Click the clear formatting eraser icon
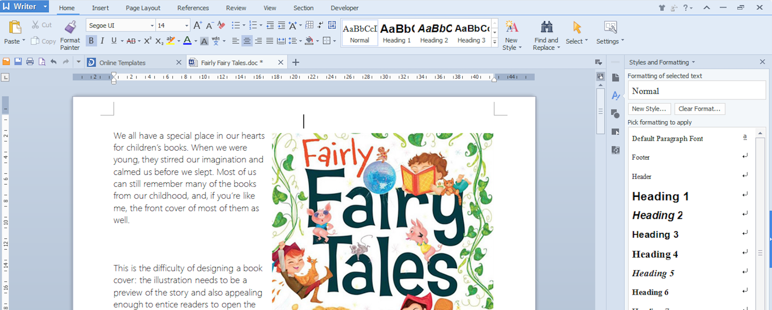This screenshot has height=310, width=772. (221, 25)
